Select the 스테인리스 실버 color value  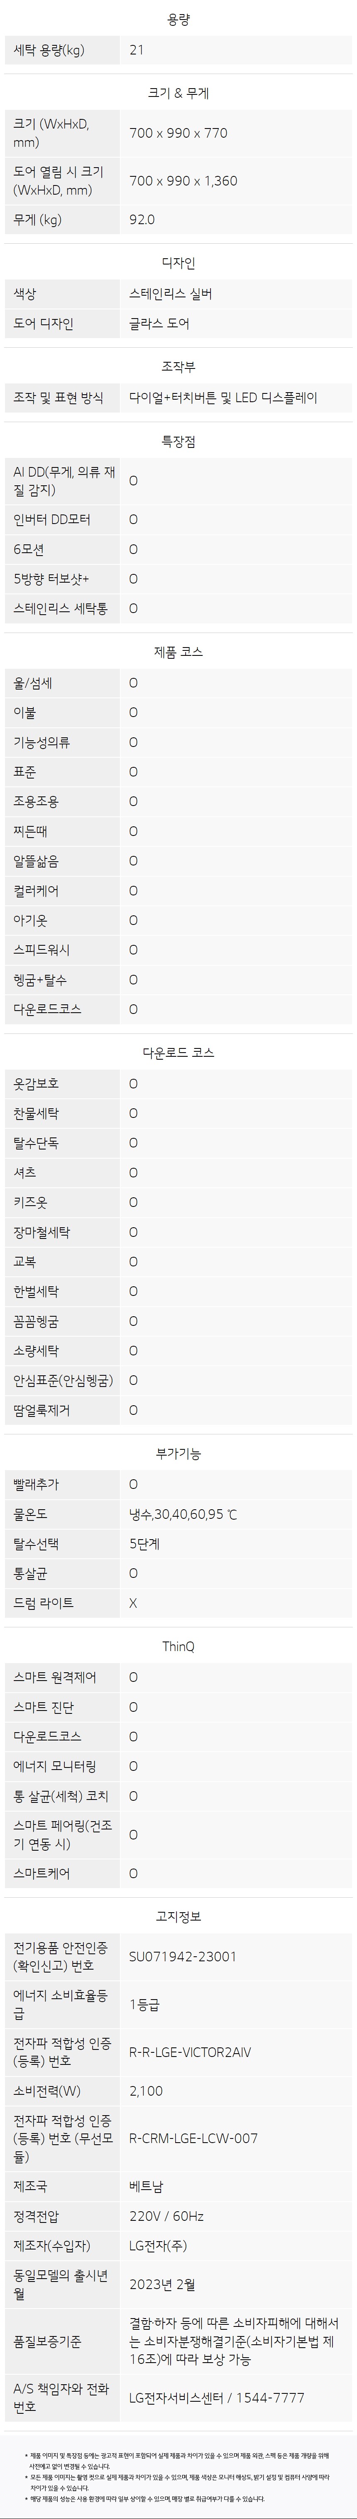[171, 293]
